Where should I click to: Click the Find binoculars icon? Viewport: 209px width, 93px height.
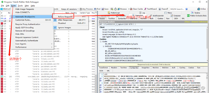pos(95,9)
